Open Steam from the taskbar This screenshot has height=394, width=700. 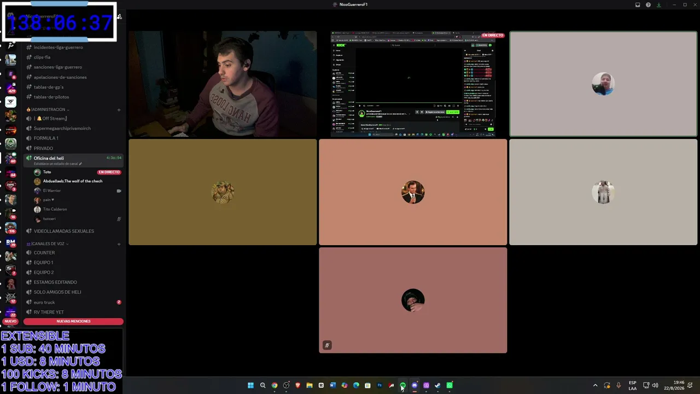coord(437,385)
